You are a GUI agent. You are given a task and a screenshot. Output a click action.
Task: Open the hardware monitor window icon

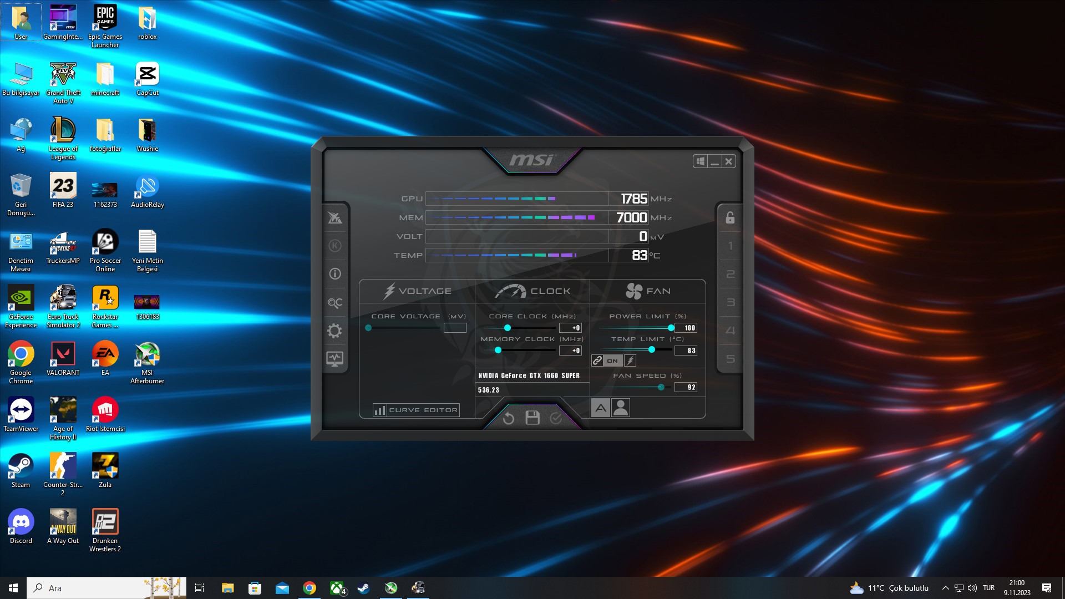click(x=334, y=359)
